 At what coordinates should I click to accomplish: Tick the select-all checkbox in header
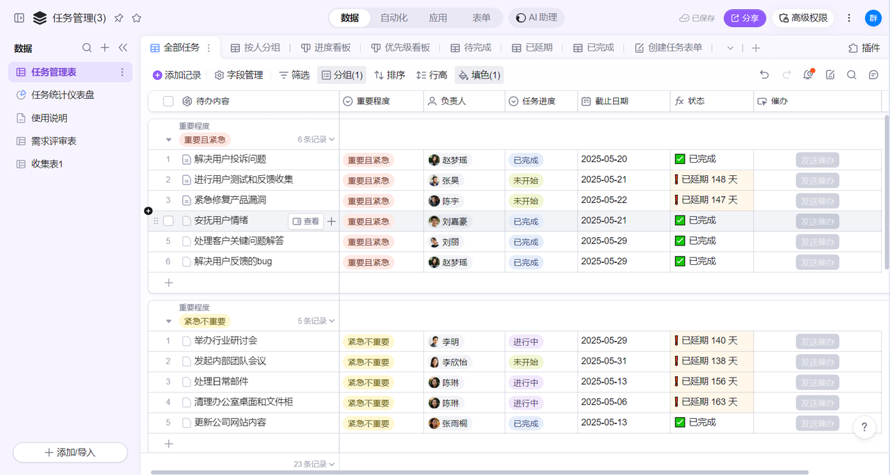168,102
